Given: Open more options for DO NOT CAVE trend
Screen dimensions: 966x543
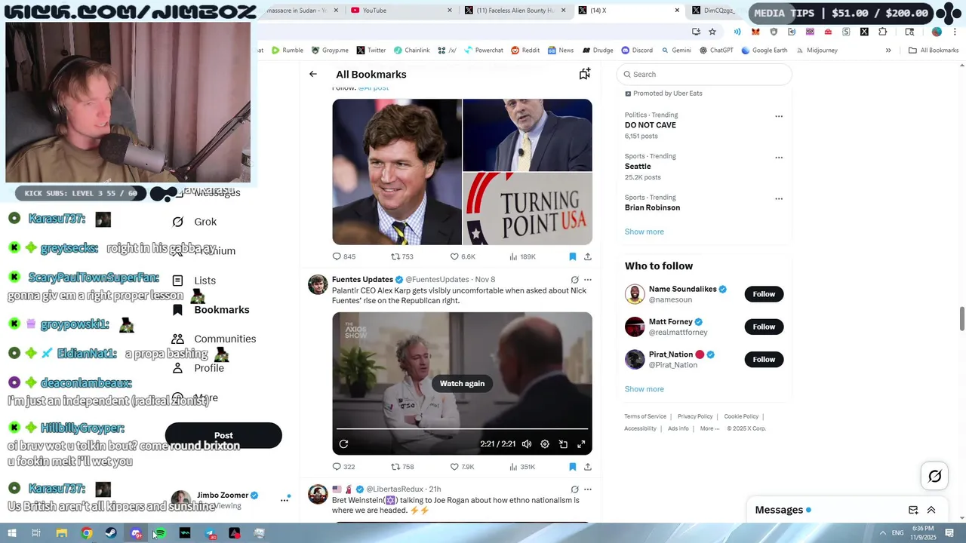Looking at the screenshot, I should [779, 116].
